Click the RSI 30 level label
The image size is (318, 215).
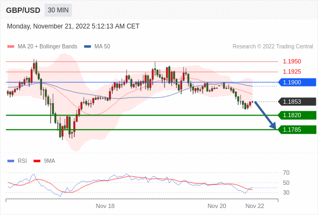pyautogui.click(x=286, y=192)
